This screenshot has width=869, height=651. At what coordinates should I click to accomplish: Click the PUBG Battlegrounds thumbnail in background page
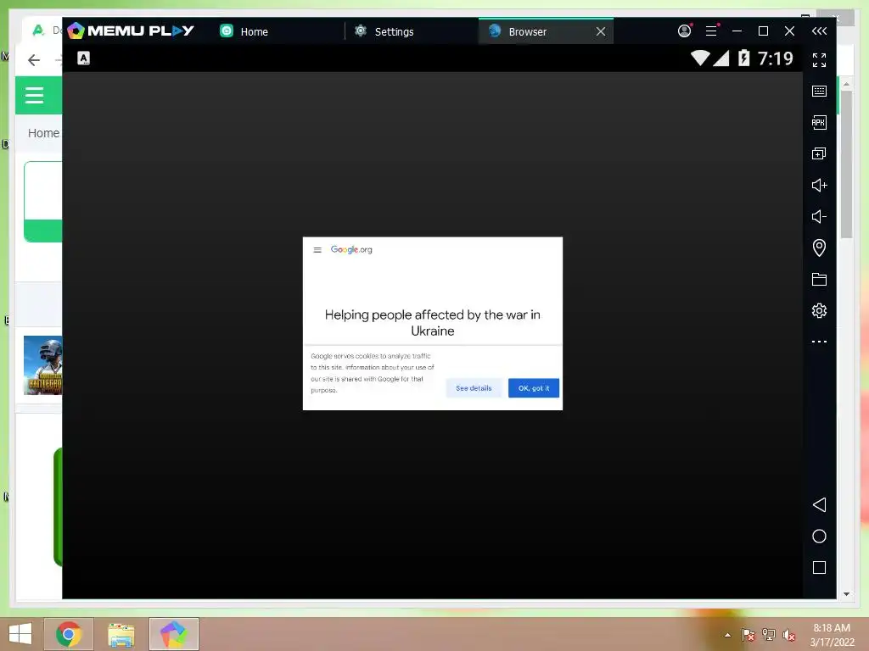(42, 365)
